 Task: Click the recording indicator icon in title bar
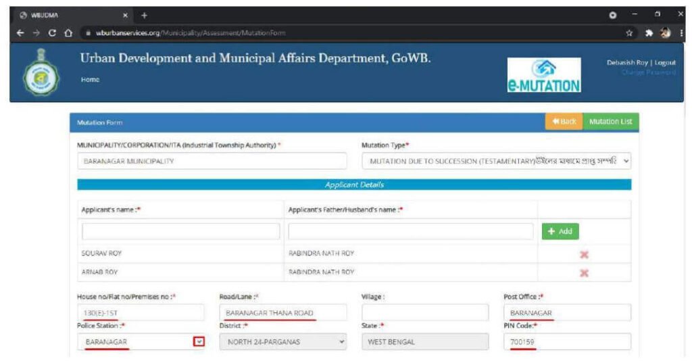click(x=612, y=16)
